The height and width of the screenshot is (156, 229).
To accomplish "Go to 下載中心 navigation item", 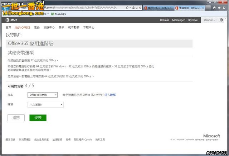I will pos(88,27).
